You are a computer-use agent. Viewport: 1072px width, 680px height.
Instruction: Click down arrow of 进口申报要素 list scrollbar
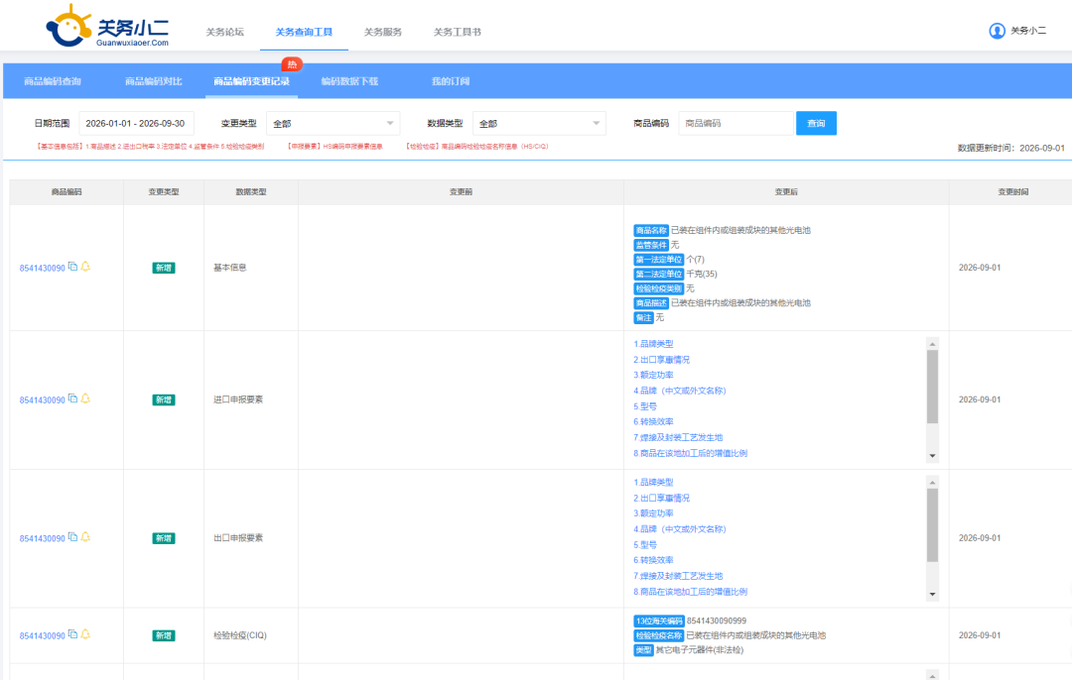pos(932,455)
